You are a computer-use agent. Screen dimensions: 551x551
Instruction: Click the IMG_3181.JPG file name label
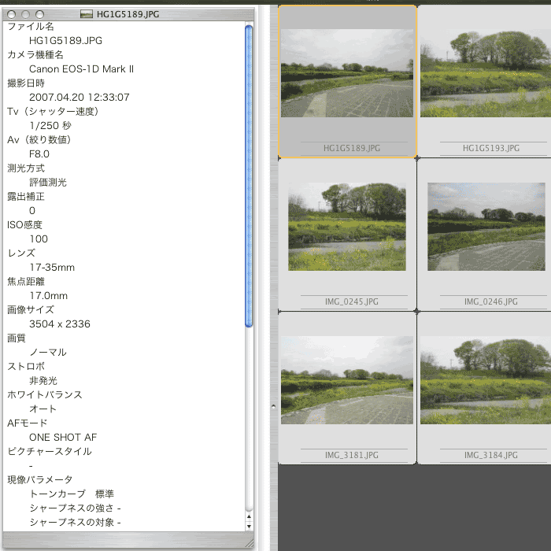(347, 455)
